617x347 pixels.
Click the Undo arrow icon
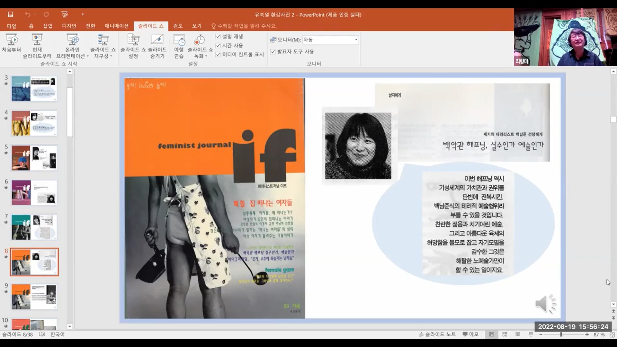click(x=28, y=14)
